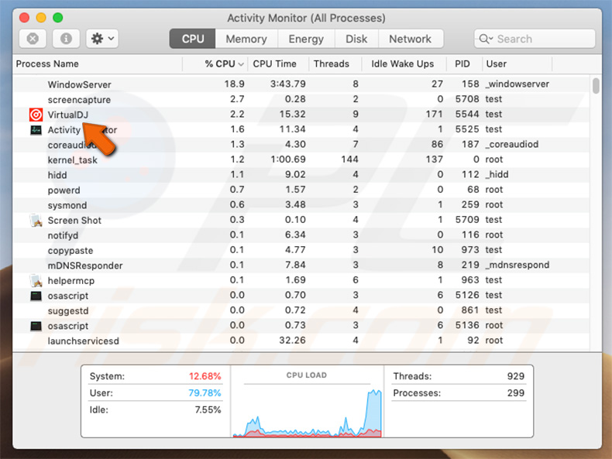Select the osascript icon with PID 5126
Viewport: 612px width, 459px height.
(36, 296)
